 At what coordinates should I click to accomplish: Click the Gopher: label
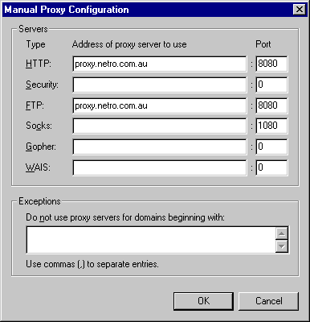tap(41, 147)
